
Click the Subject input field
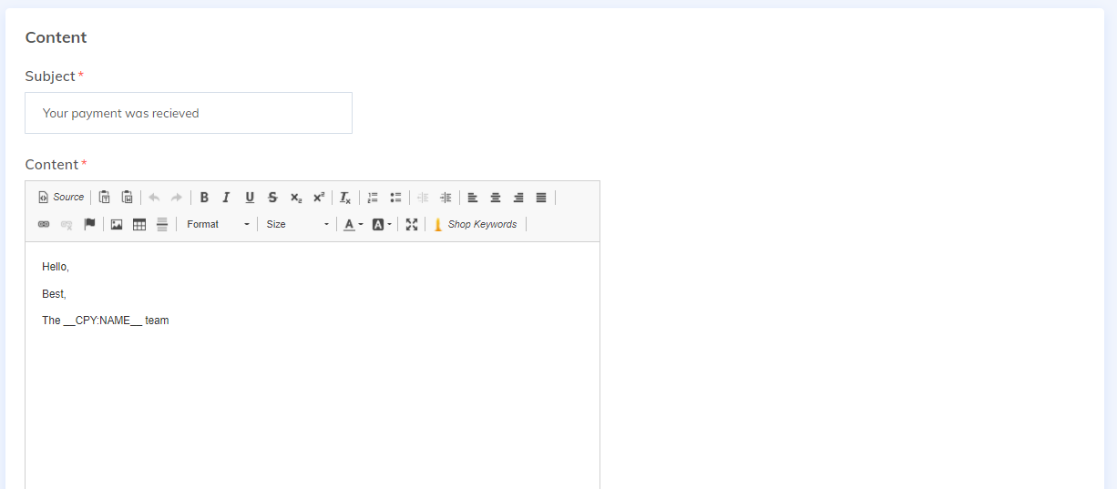click(x=189, y=113)
